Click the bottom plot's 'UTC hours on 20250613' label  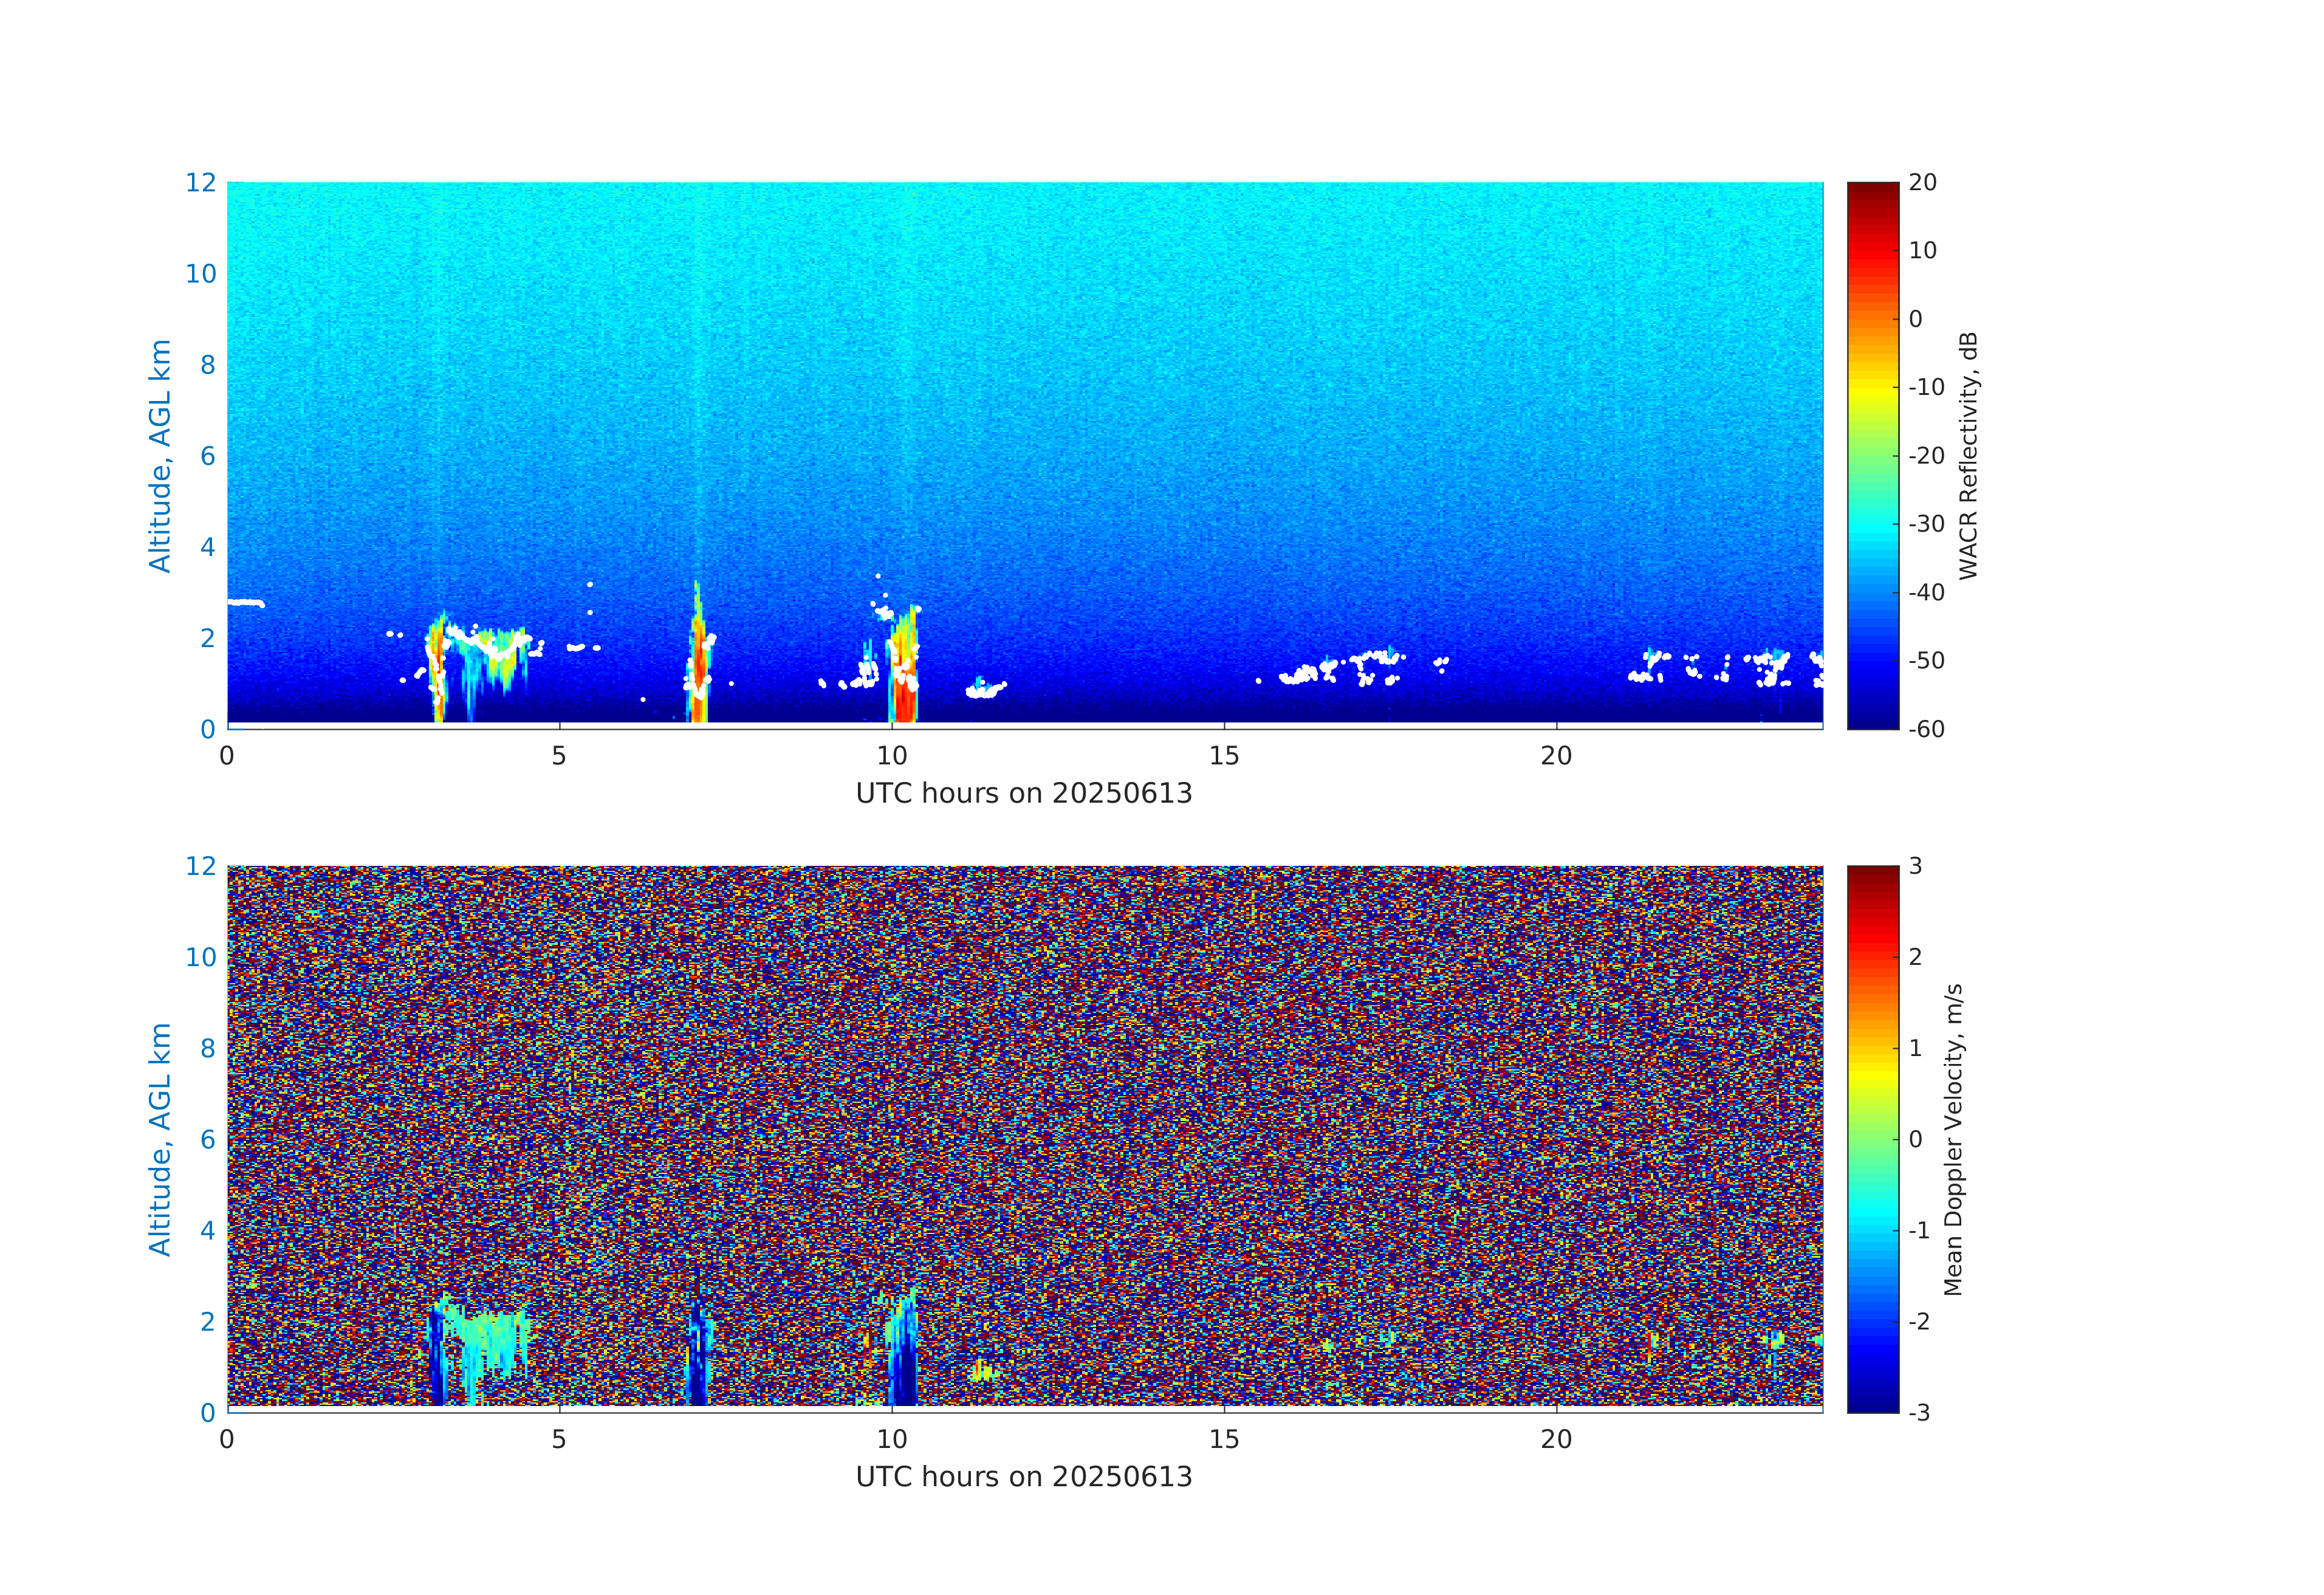pyautogui.click(x=1024, y=1477)
